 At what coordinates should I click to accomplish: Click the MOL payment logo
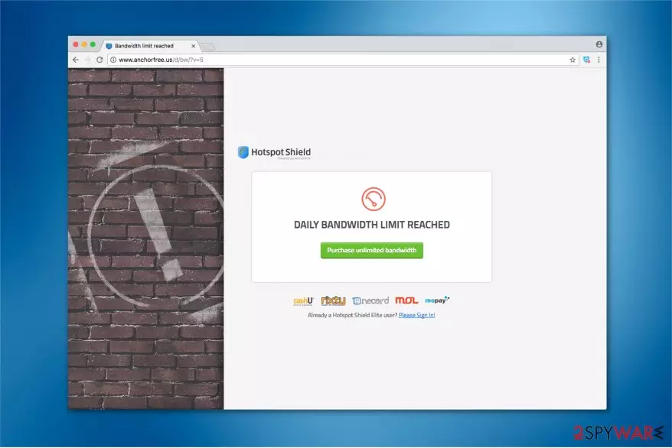click(x=406, y=300)
